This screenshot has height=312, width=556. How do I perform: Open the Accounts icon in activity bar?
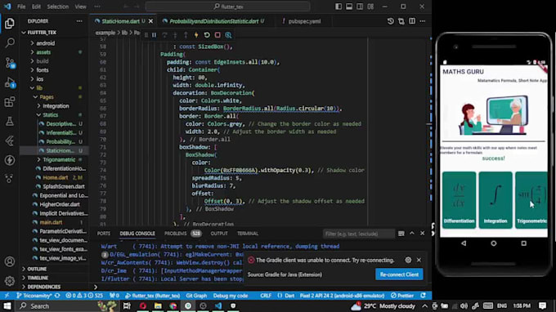(10, 261)
